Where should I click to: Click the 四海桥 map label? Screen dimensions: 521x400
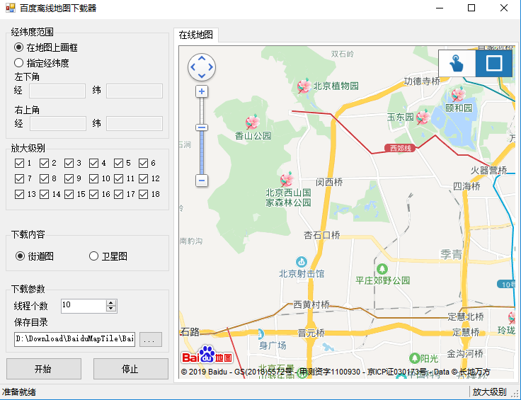(466, 186)
